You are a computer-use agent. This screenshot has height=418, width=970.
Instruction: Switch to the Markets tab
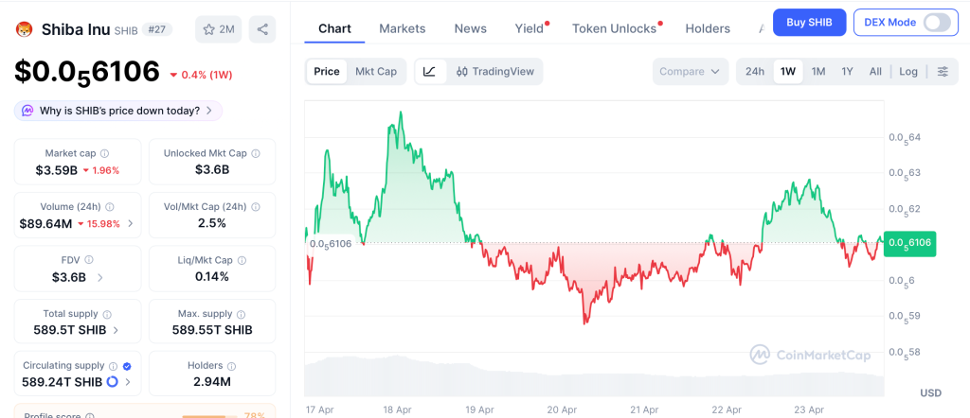[x=403, y=28]
